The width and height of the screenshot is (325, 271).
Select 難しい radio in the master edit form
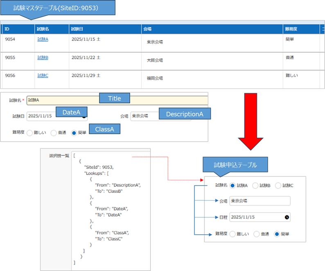(x=30, y=133)
